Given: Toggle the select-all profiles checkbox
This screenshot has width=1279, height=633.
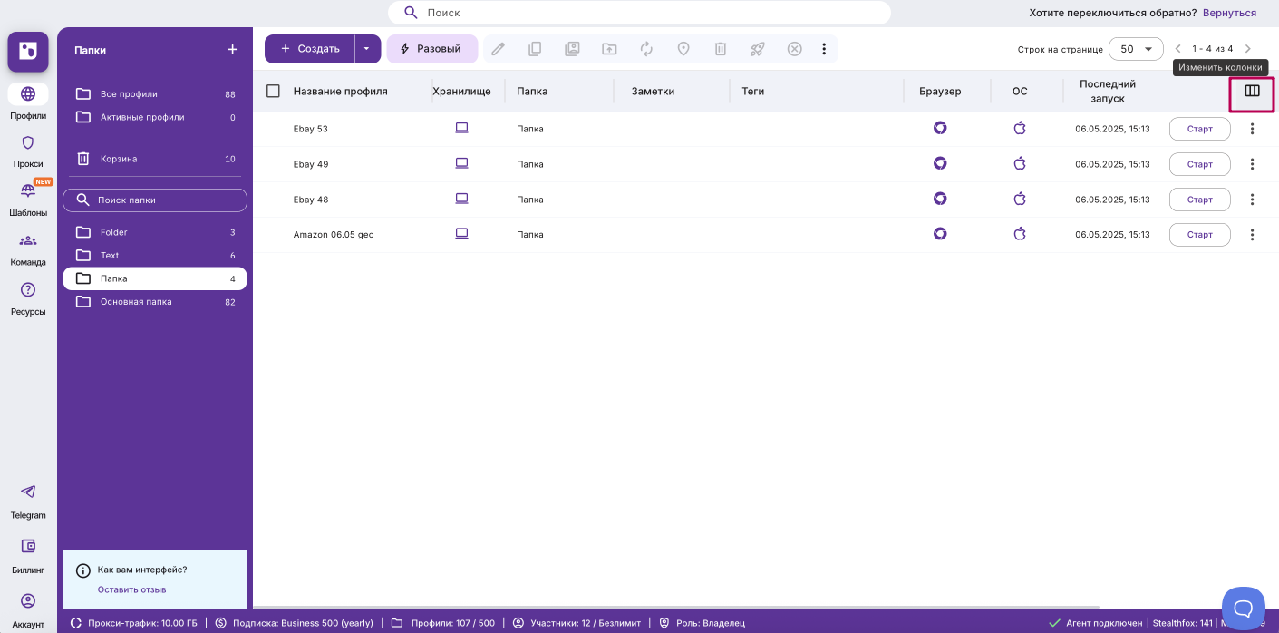Looking at the screenshot, I should (273, 91).
